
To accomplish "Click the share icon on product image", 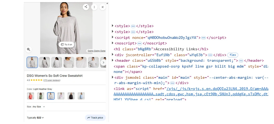I will (86, 7).
